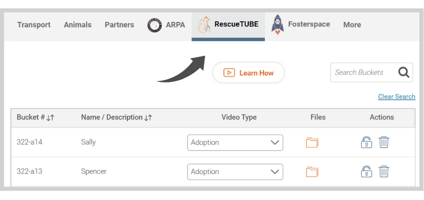Open Spencer's files folder icon

[312, 172]
